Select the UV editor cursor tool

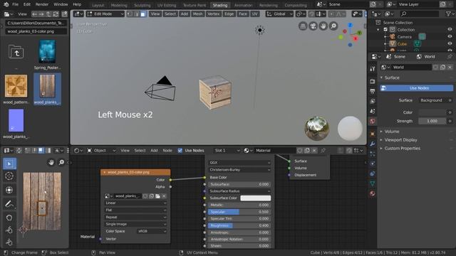[9, 176]
